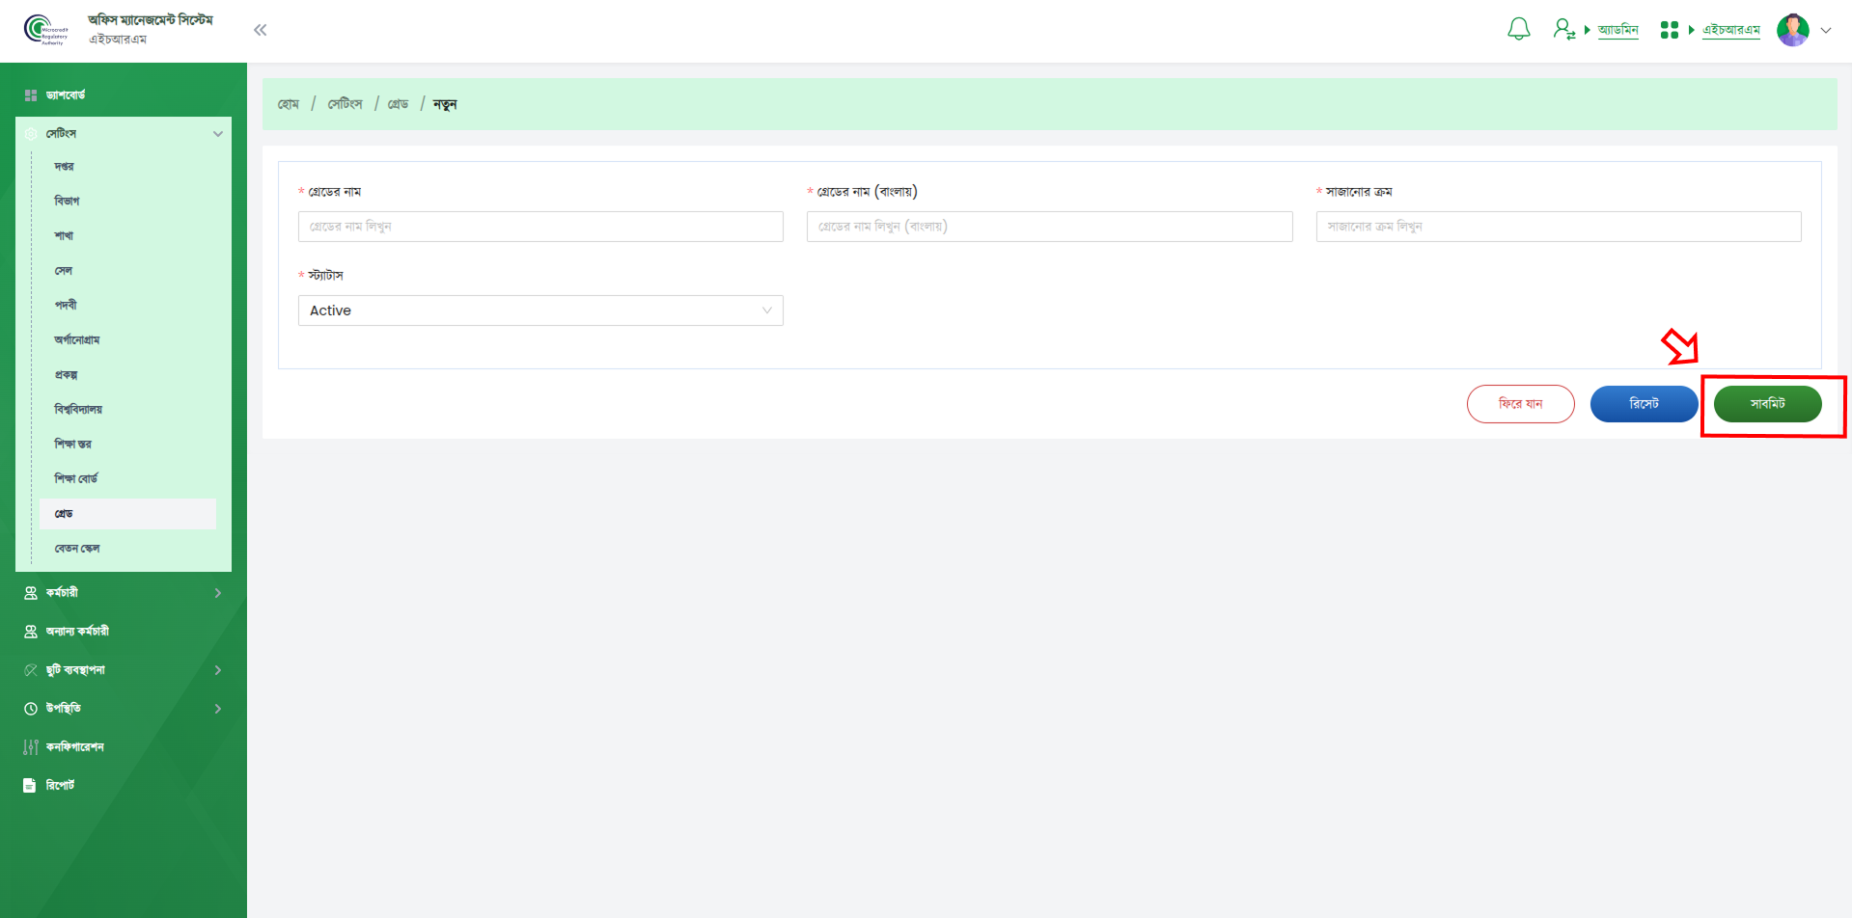1852x918 pixels.
Task: Click the user switch role icon
Action: (x=1563, y=30)
